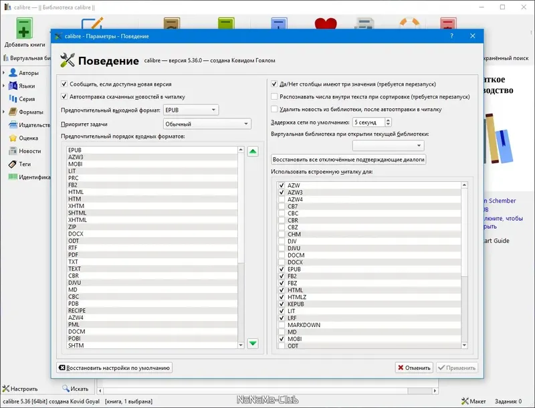Select DOCX in input format order list
This screenshot has width=535, height=408.
click(x=152, y=233)
